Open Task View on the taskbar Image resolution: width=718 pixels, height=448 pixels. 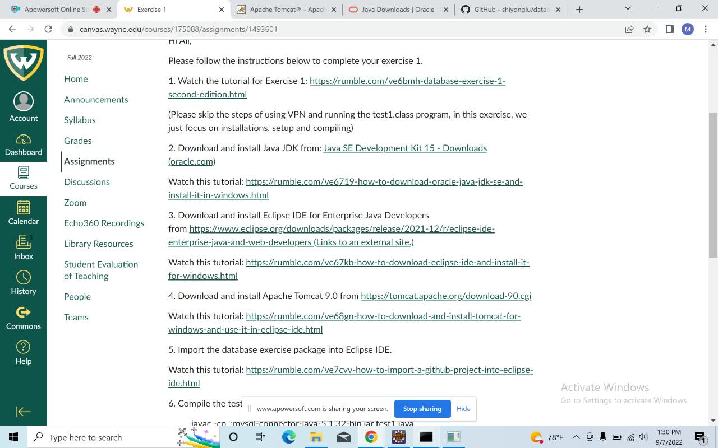[260, 437]
